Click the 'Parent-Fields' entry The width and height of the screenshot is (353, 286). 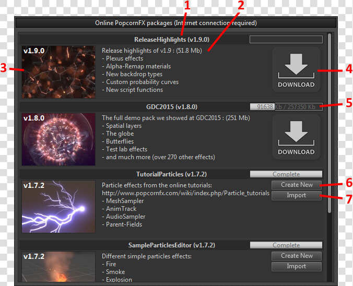coord(122,224)
